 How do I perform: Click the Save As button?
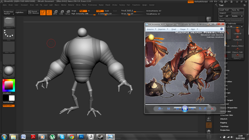point(237,10)
